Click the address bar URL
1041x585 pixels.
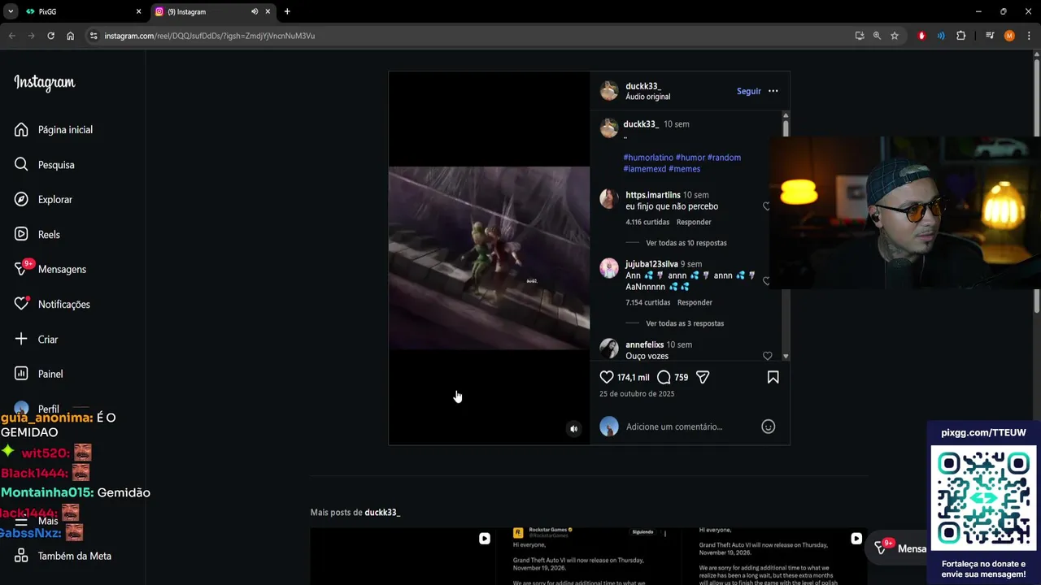(209, 36)
